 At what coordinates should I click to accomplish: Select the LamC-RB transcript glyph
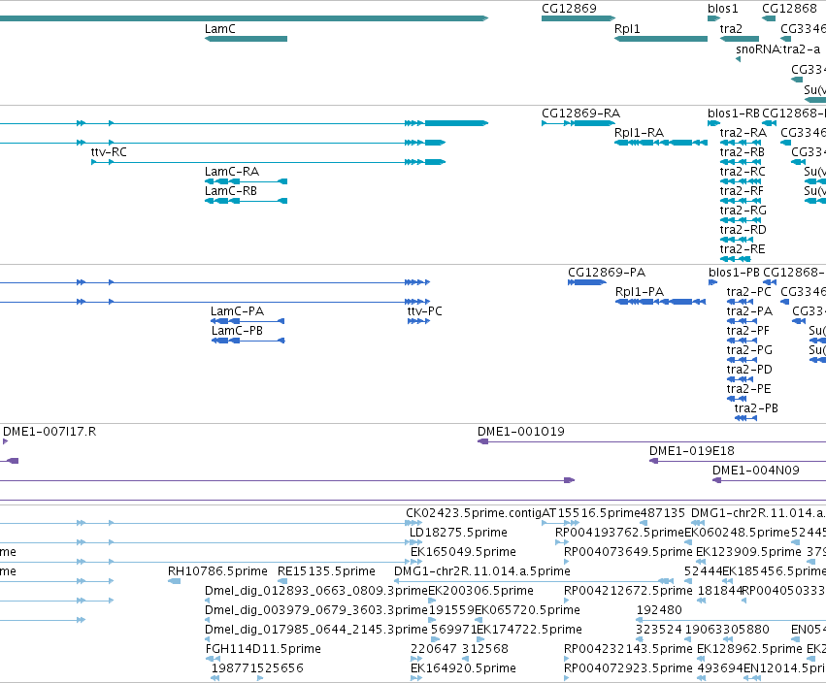[246, 201]
